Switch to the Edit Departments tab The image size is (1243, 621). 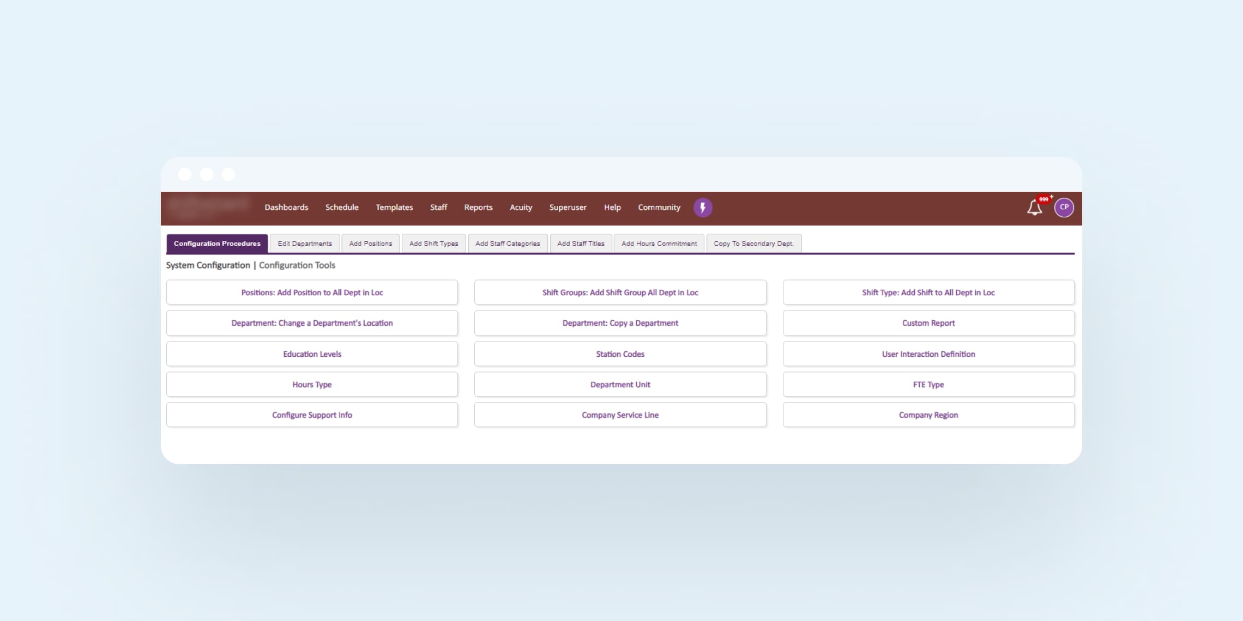305,243
